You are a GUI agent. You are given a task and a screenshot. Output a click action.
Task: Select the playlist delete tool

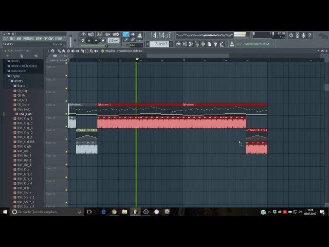68,51
